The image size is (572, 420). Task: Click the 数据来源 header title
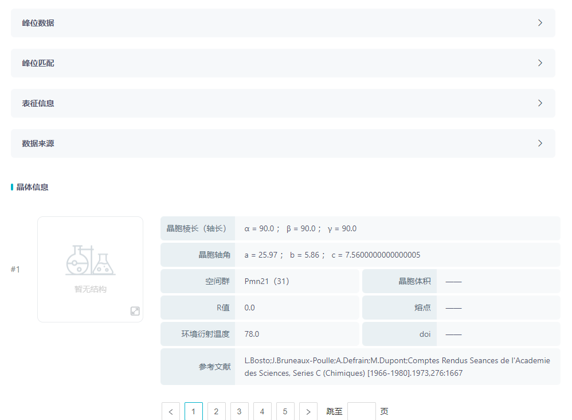pyautogui.click(x=38, y=143)
